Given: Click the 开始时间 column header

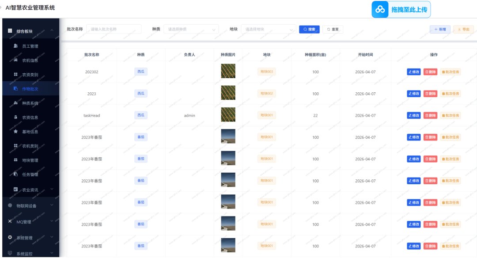Looking at the screenshot, I should tap(365, 55).
